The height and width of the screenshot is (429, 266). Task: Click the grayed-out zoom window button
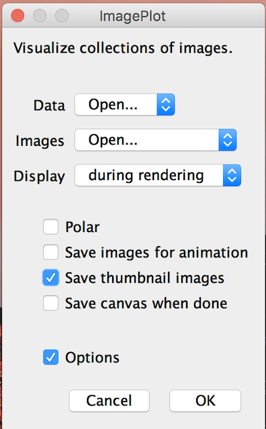(x=62, y=16)
